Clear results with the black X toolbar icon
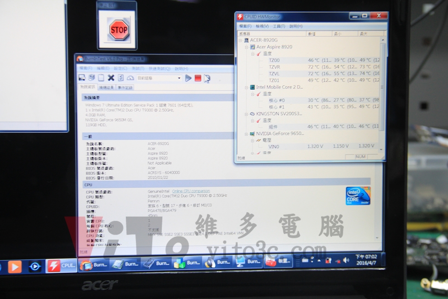Viewport: 448px width, 299px height. 111,78
